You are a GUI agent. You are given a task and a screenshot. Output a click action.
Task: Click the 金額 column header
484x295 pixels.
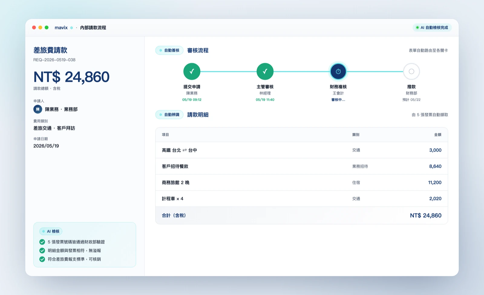click(438, 135)
